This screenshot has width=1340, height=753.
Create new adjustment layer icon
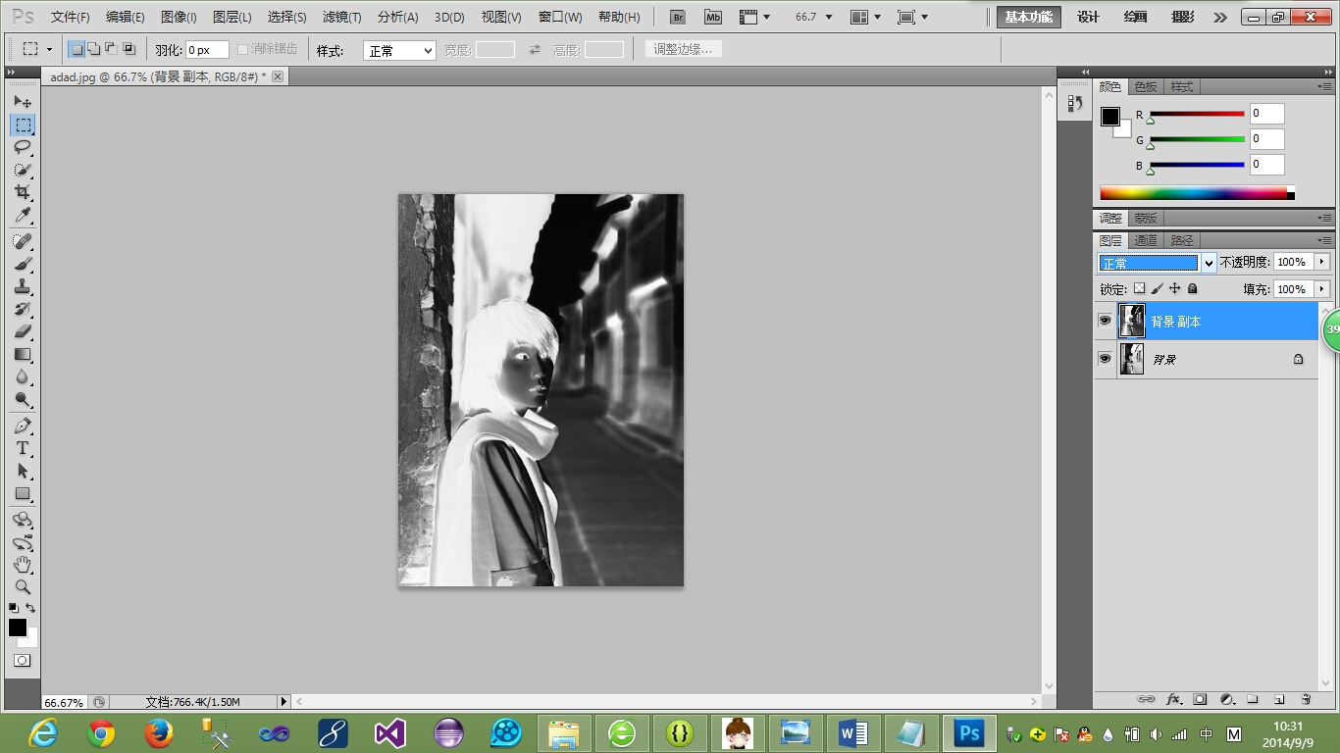click(1226, 699)
